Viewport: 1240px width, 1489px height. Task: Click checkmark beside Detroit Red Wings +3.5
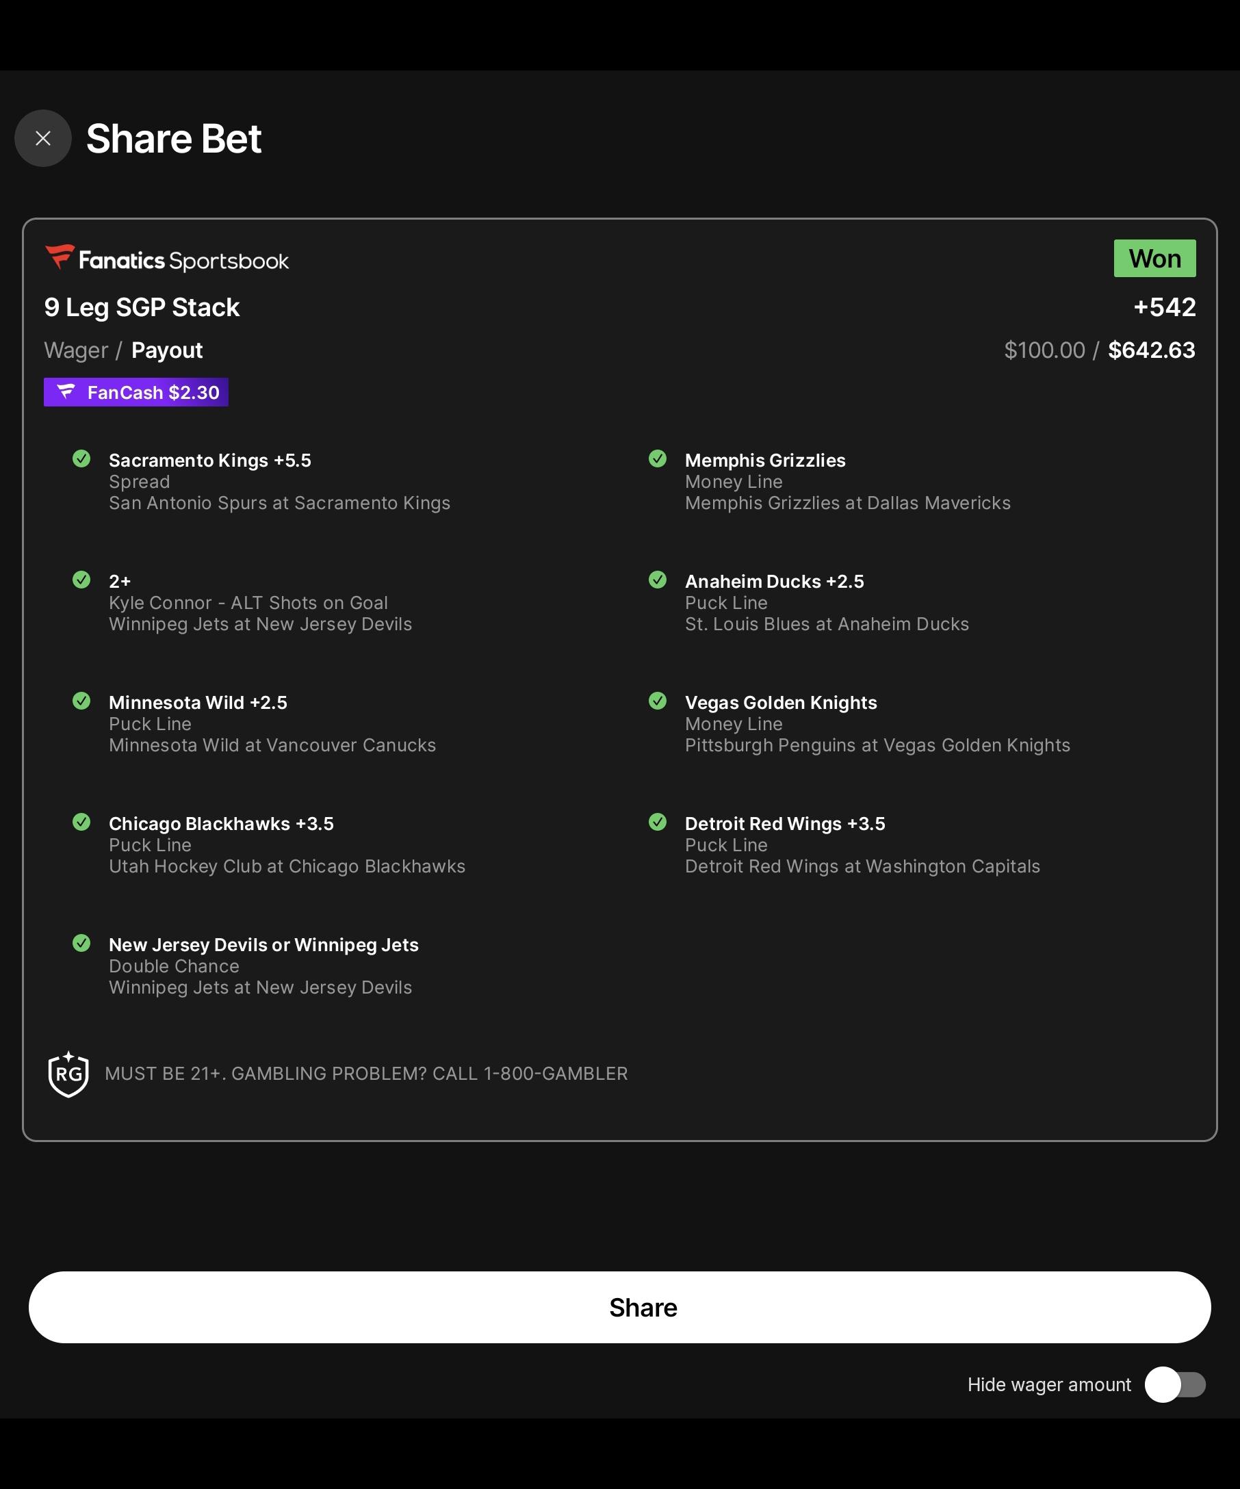(x=657, y=823)
